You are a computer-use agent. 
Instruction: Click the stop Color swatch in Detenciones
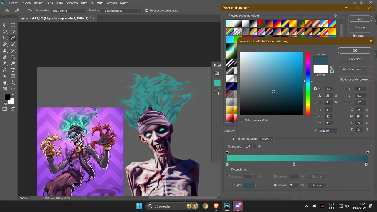(249, 185)
